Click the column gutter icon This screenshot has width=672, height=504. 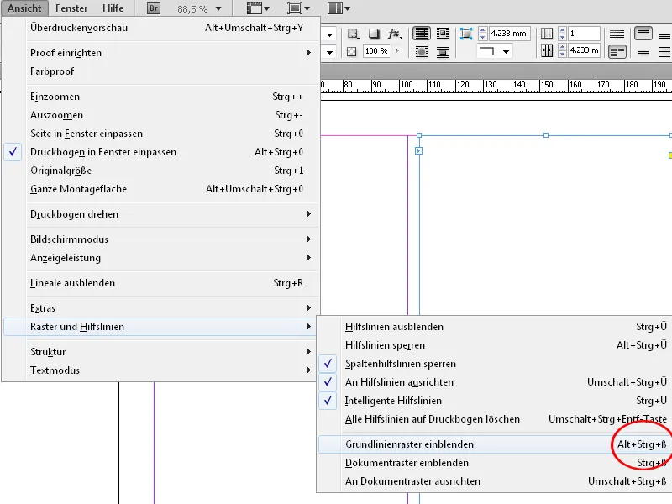547,51
